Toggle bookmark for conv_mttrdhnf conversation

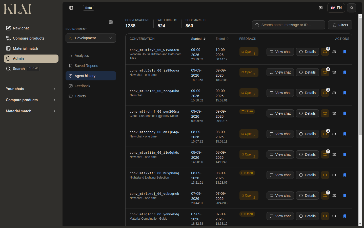click(x=345, y=113)
